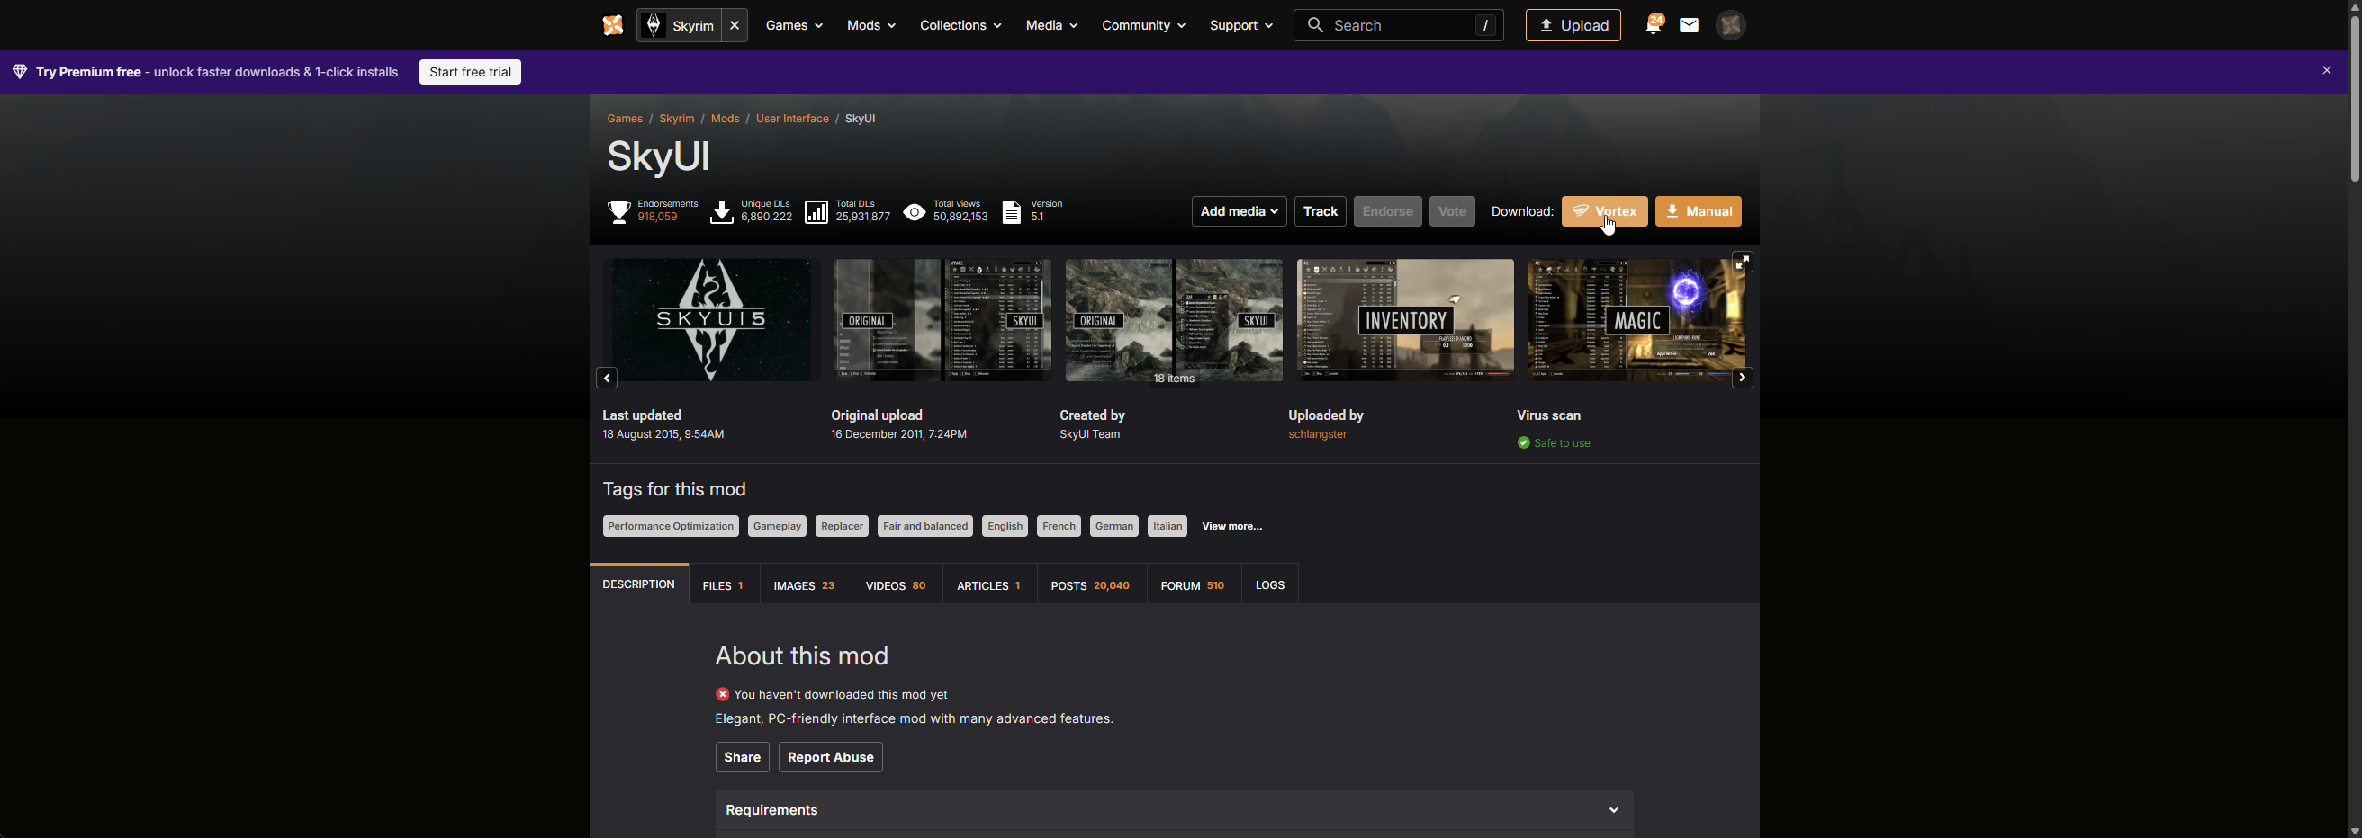
Task: Focus the Search input field
Action: coord(1397,26)
